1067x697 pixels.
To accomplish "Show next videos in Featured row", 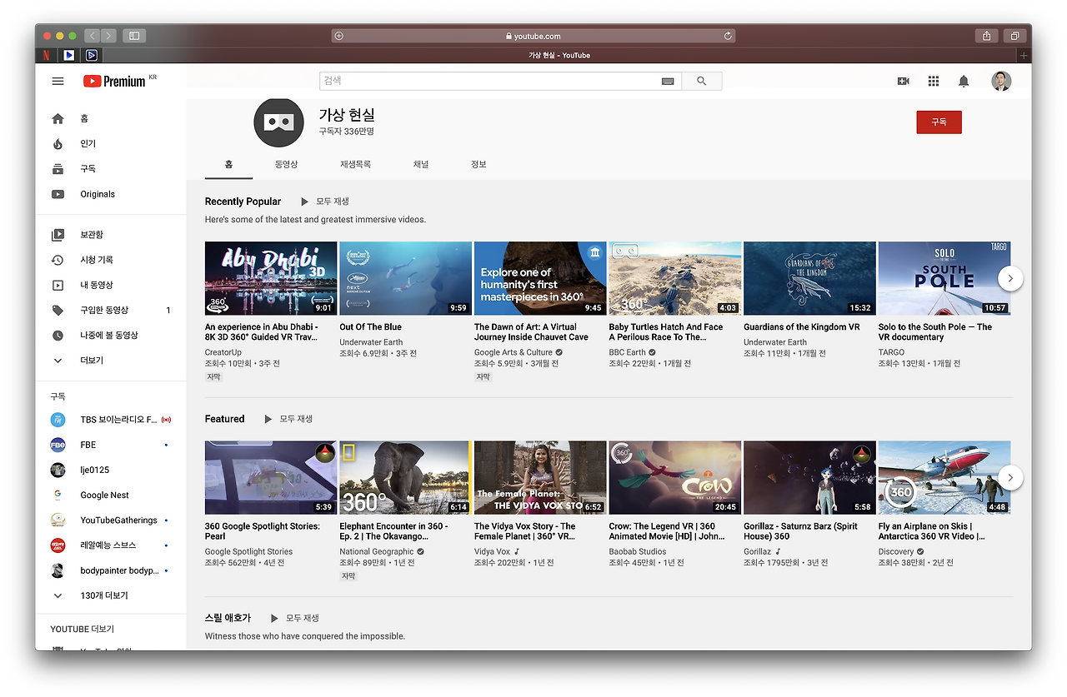I will pyautogui.click(x=1010, y=478).
